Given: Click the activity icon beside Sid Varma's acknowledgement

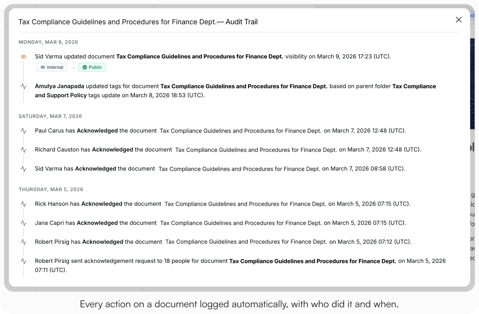Looking at the screenshot, I should pyautogui.click(x=24, y=169).
